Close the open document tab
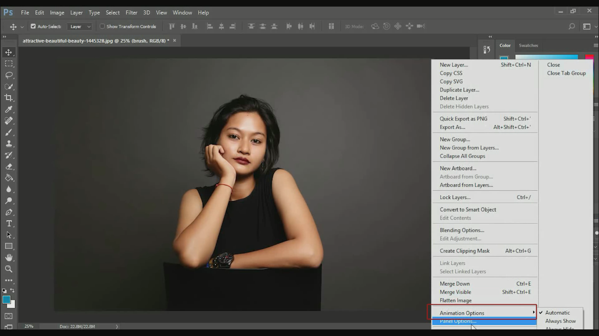The width and height of the screenshot is (599, 336). point(175,41)
